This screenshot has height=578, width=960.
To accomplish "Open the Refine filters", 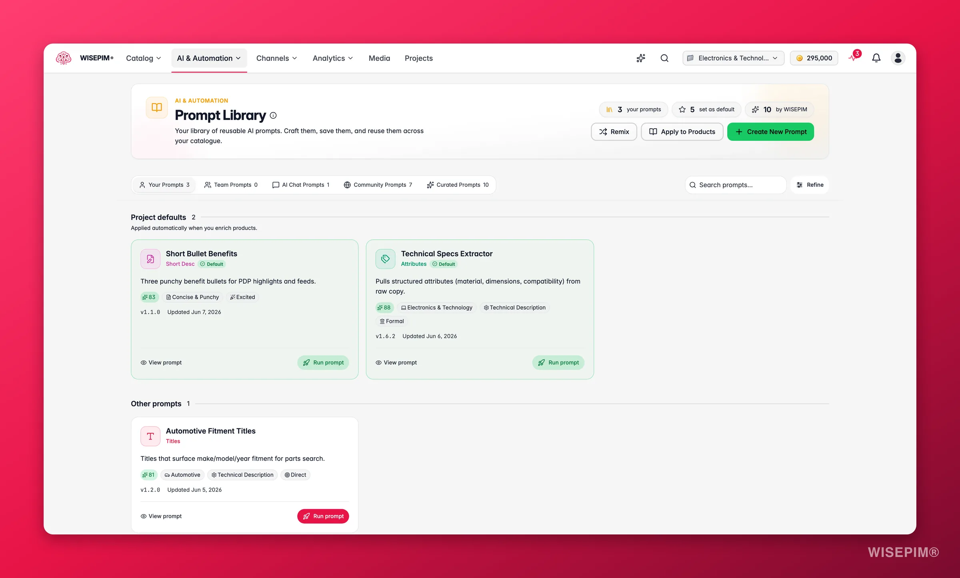I will pos(810,185).
